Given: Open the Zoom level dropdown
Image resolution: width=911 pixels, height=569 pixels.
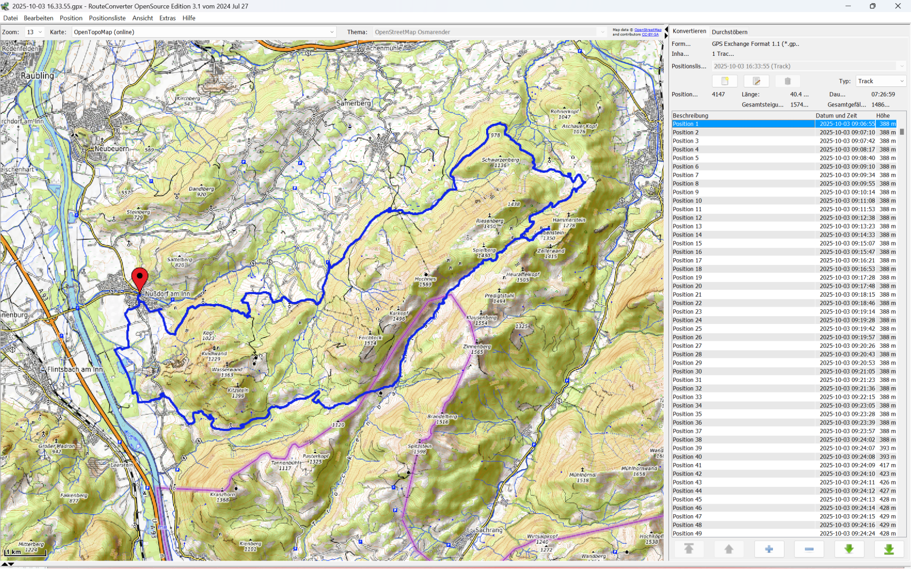Looking at the screenshot, I should coord(35,32).
